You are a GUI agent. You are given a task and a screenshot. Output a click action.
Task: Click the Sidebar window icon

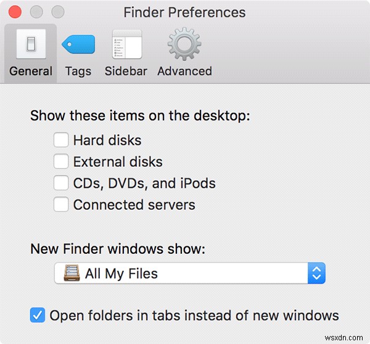tap(126, 44)
